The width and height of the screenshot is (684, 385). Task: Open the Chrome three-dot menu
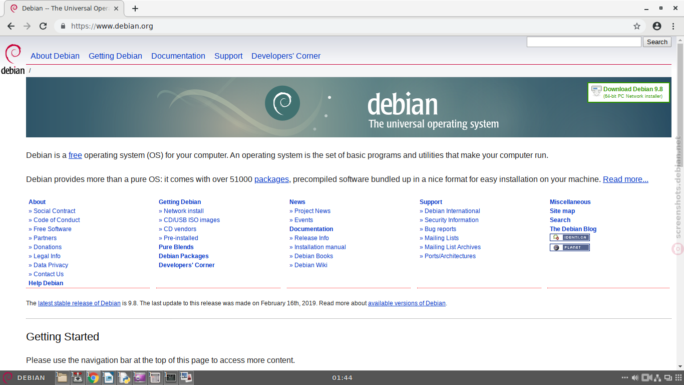click(x=673, y=26)
